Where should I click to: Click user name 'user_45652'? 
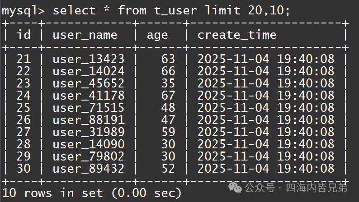[89, 83]
